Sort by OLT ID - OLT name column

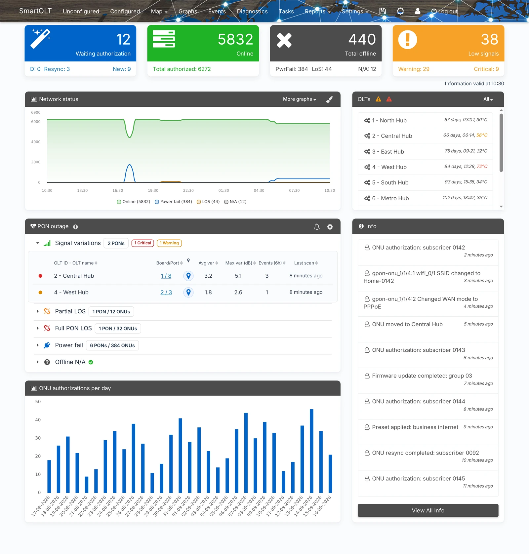(76, 263)
